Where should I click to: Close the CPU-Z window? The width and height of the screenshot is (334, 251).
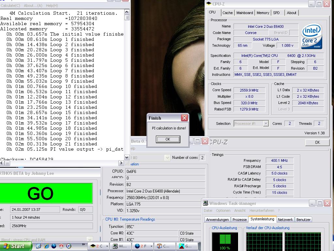coord(326,4)
